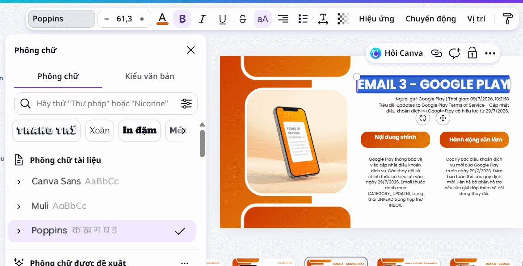Show more font category chips with arrow
This screenshot has height=266, width=523.
[183, 131]
